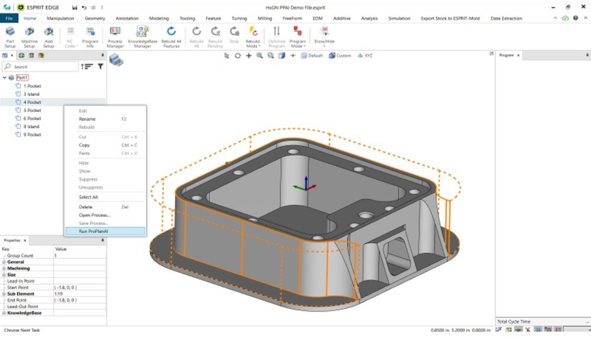Click the red X icon in status bar
Image resolution: width=591 pixels, height=337 pixels.
pyautogui.click(x=527, y=330)
